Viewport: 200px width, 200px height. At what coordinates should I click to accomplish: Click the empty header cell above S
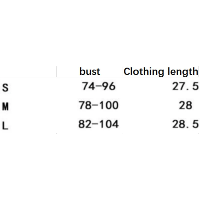[28, 72]
